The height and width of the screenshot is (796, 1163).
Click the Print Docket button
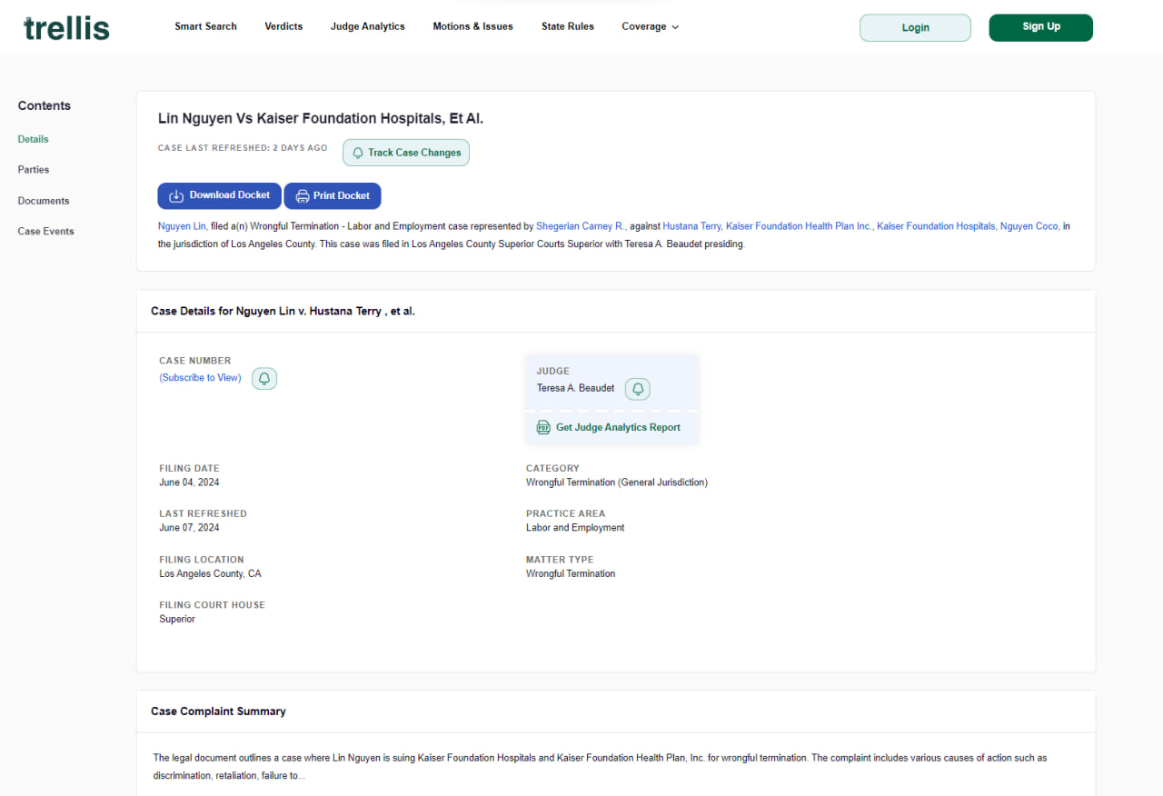pos(333,195)
